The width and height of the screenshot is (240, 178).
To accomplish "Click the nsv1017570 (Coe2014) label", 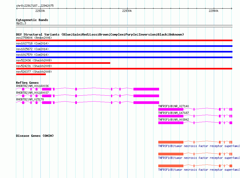I will click(x=32, y=55).
